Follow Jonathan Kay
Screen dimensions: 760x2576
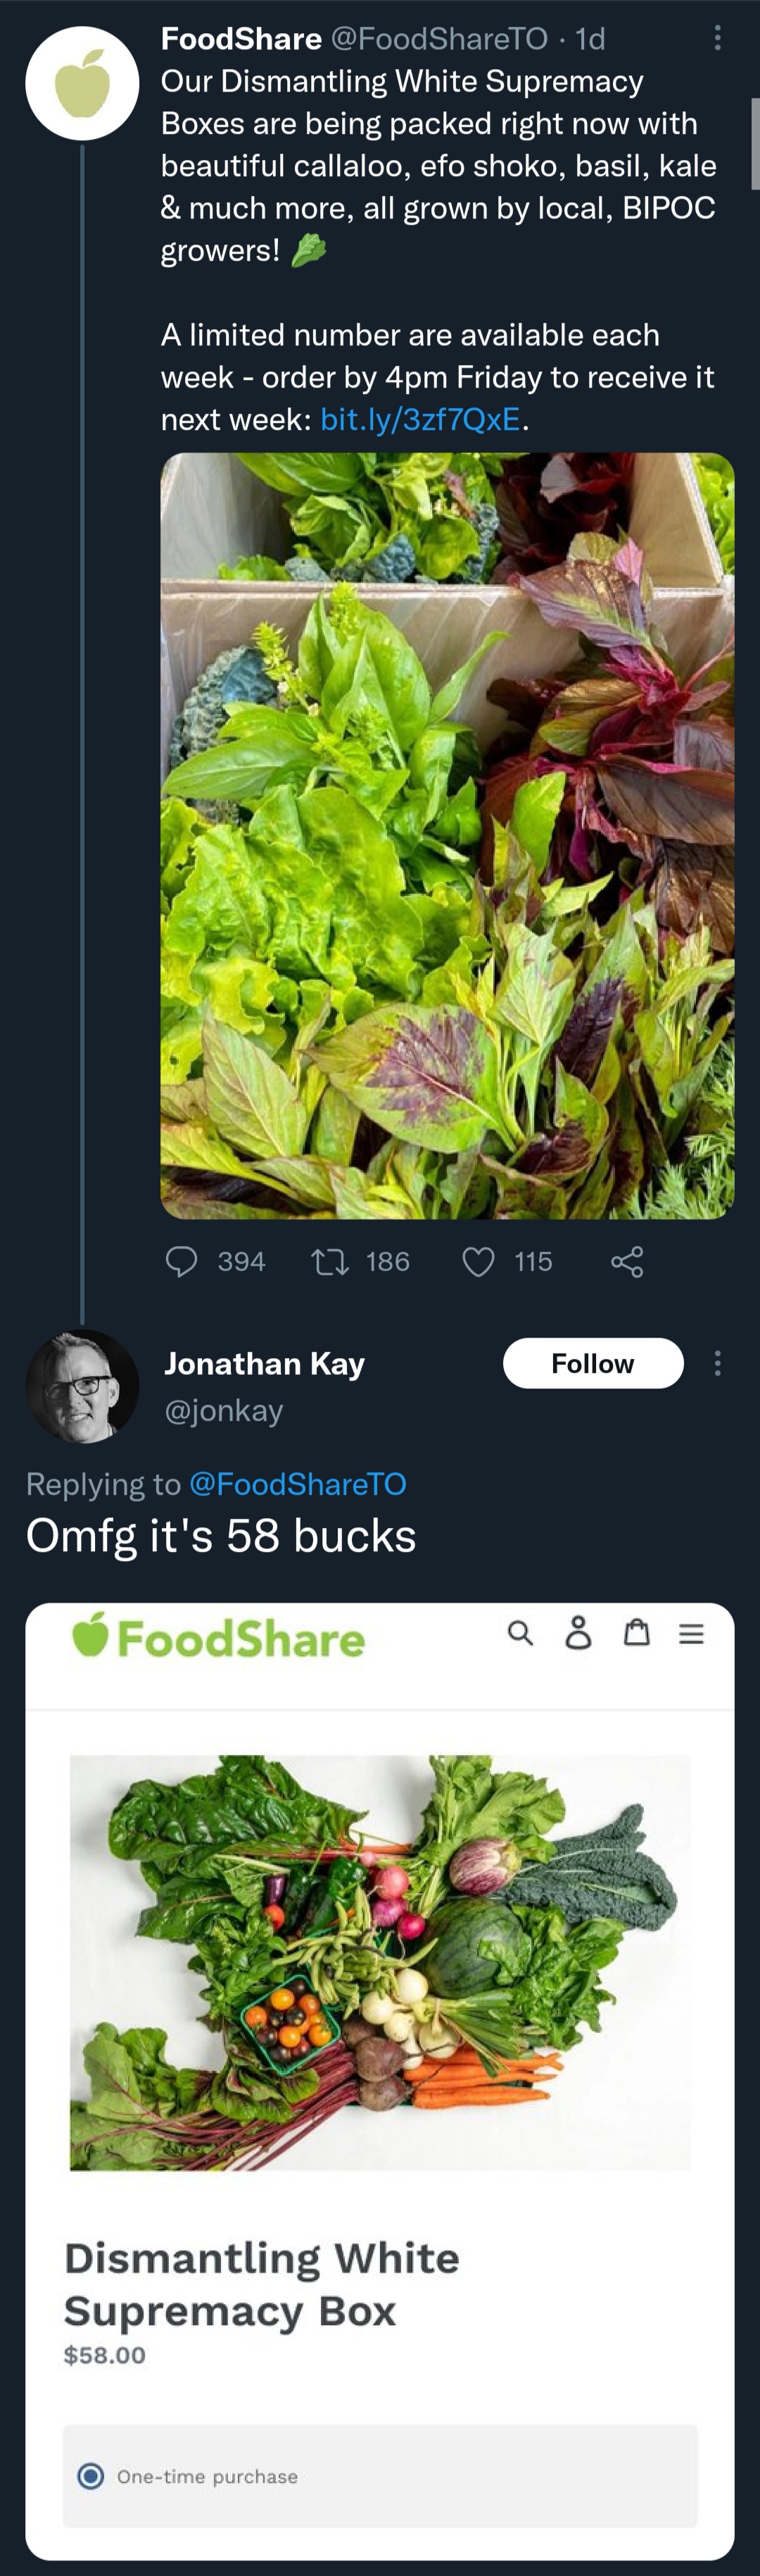click(x=593, y=1363)
